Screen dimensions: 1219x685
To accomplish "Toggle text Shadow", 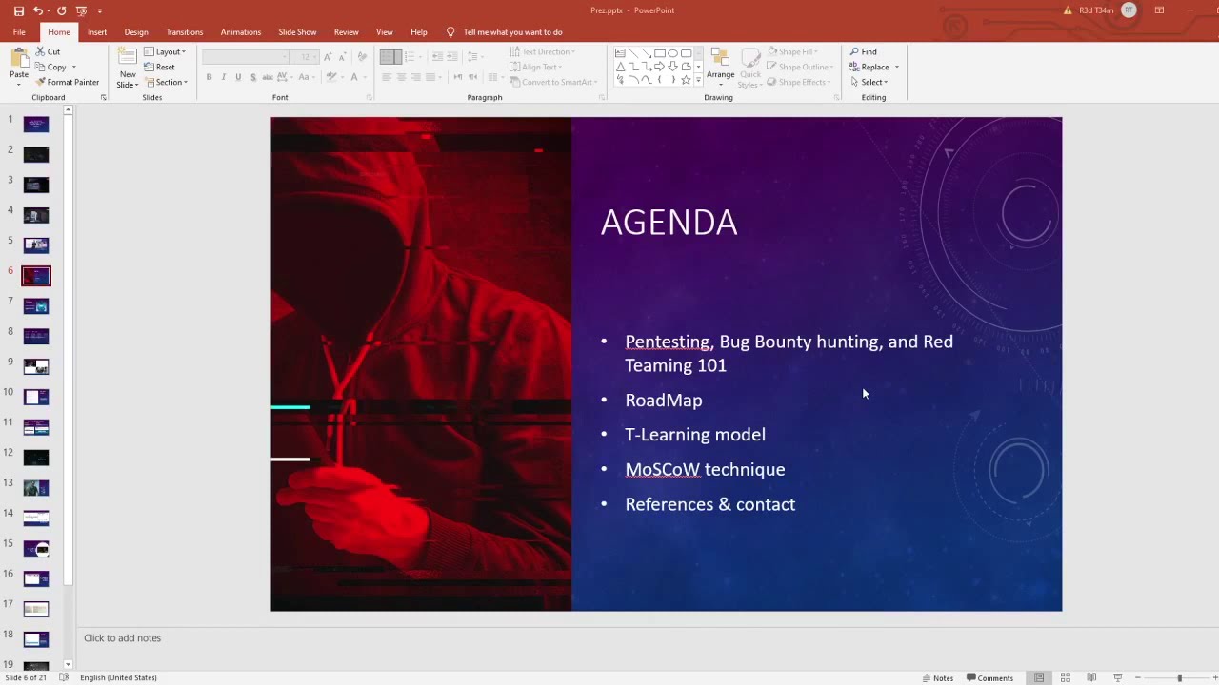I will 253,77.
